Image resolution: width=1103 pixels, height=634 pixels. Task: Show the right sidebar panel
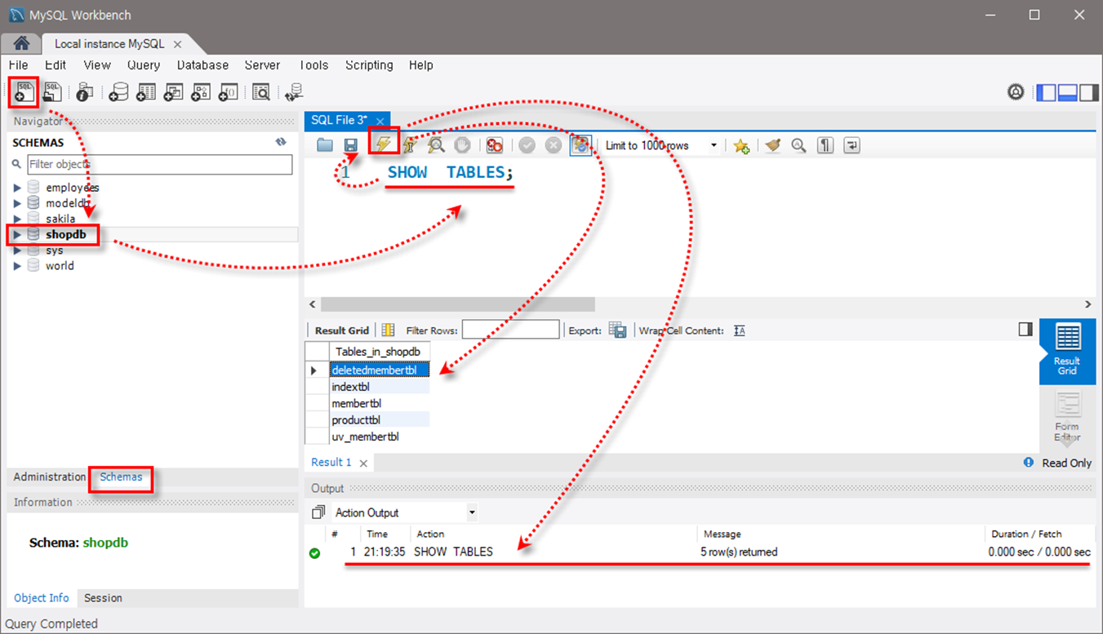click(x=1089, y=92)
